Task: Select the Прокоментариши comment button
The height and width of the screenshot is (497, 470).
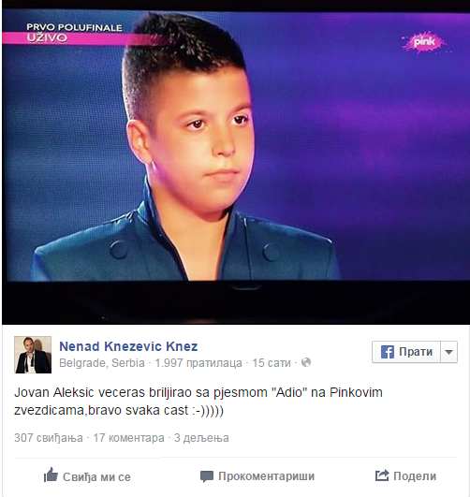Action: click(257, 476)
